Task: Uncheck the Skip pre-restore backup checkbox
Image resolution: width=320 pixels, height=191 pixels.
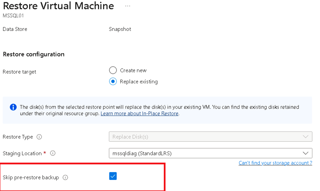Action: [113, 176]
